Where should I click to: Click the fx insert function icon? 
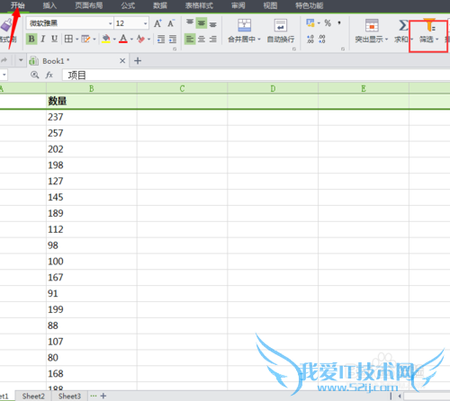49,75
